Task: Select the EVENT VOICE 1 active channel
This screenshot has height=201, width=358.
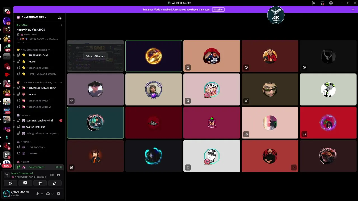Action: tap(39, 167)
